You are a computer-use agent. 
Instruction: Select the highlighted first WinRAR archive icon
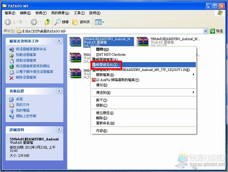point(75,42)
